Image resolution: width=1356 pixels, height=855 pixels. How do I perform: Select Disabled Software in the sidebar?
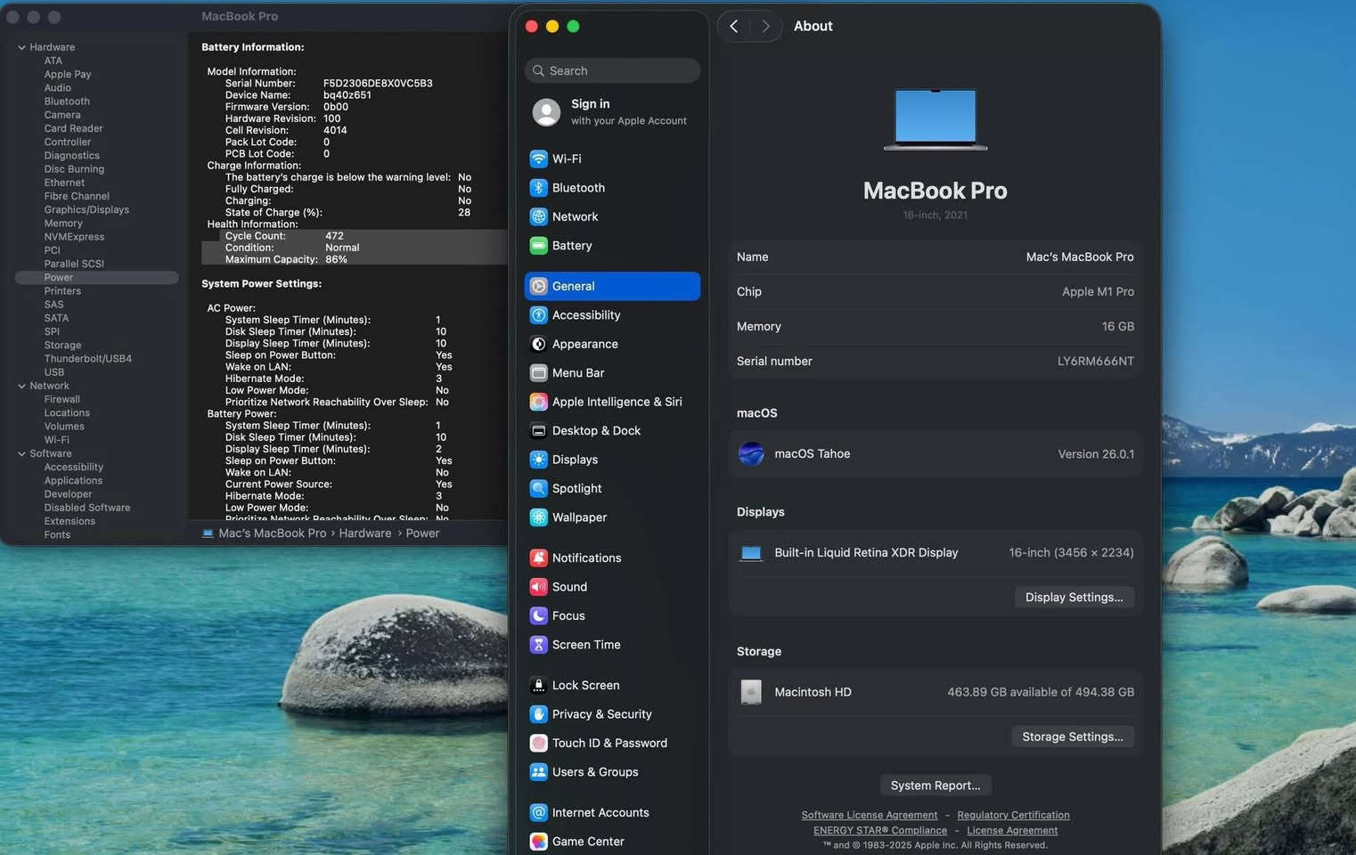(87, 508)
